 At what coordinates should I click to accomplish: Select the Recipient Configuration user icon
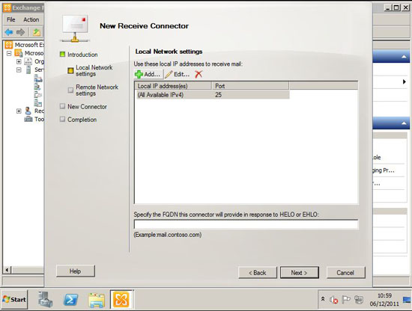(28, 111)
